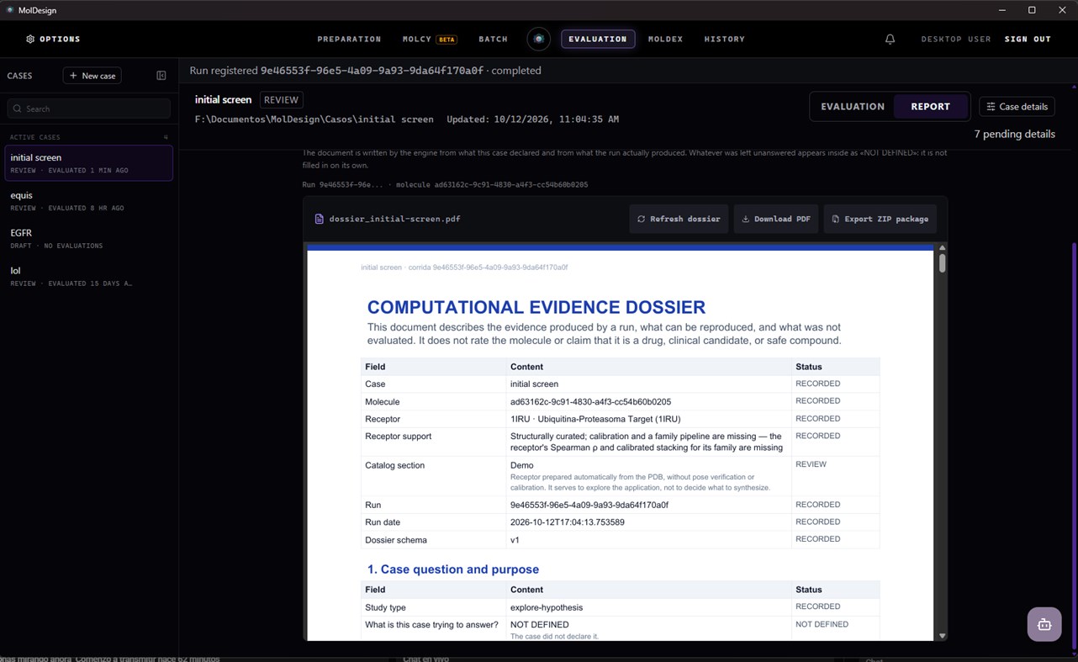Open the Moldex tab

pyautogui.click(x=665, y=39)
